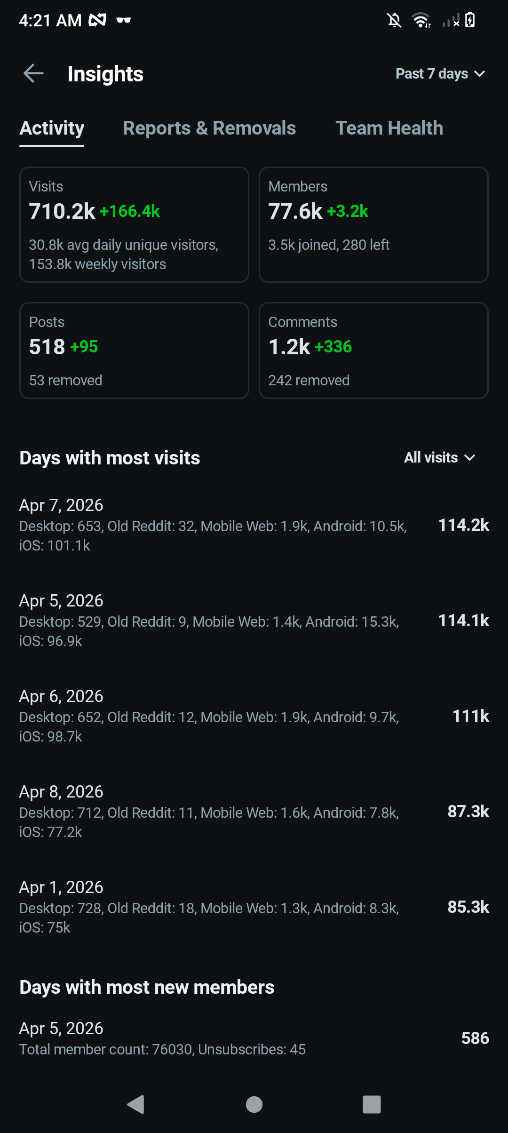Tap the Posts stats card
508x1133 pixels.
tap(134, 351)
